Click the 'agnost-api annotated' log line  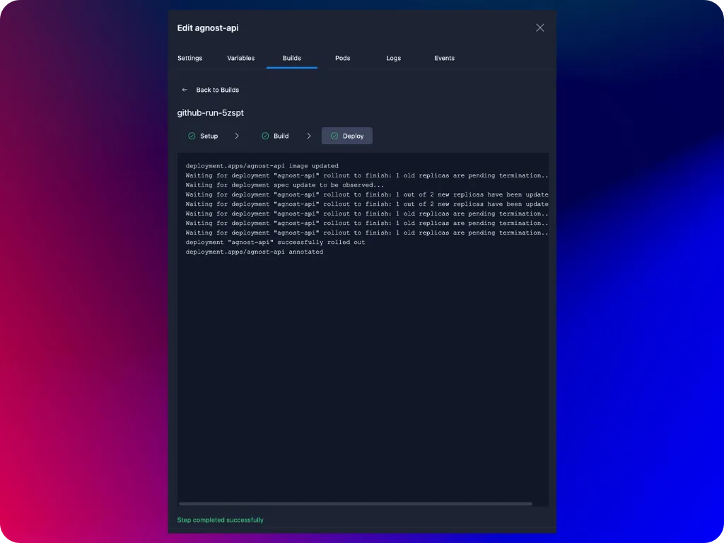click(x=255, y=252)
